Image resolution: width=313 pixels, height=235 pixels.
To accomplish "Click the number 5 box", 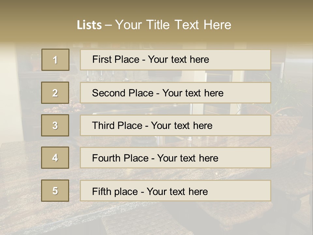I will coord(55,191).
